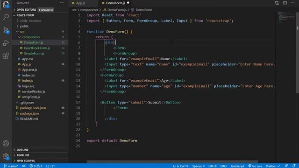The width and height of the screenshot is (299, 168).
Task: Click the unsaved dot on DemoForm.js tab
Action: (128, 3)
